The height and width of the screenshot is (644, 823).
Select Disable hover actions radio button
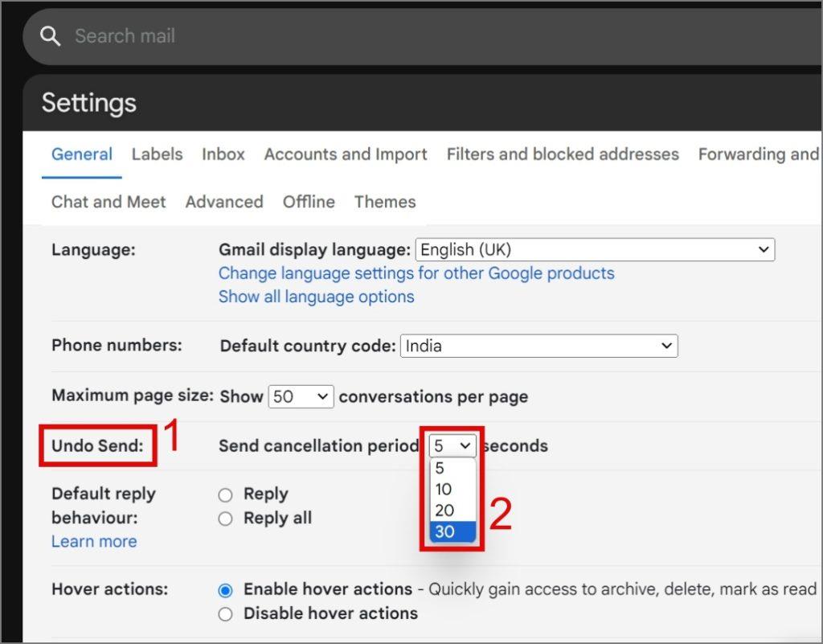[225, 614]
